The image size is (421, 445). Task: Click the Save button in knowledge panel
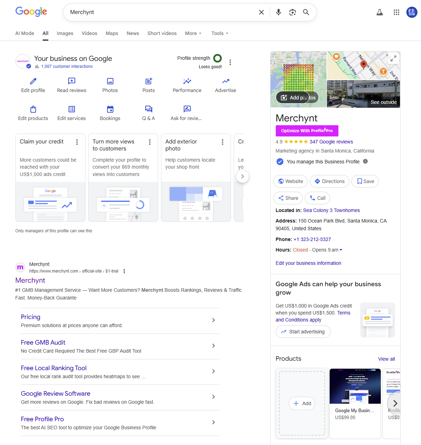365,181
